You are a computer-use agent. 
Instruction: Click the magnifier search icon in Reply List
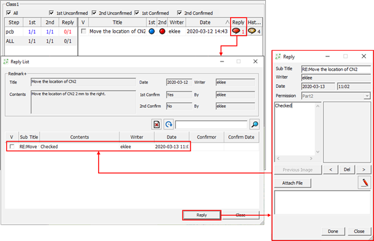coord(255,124)
